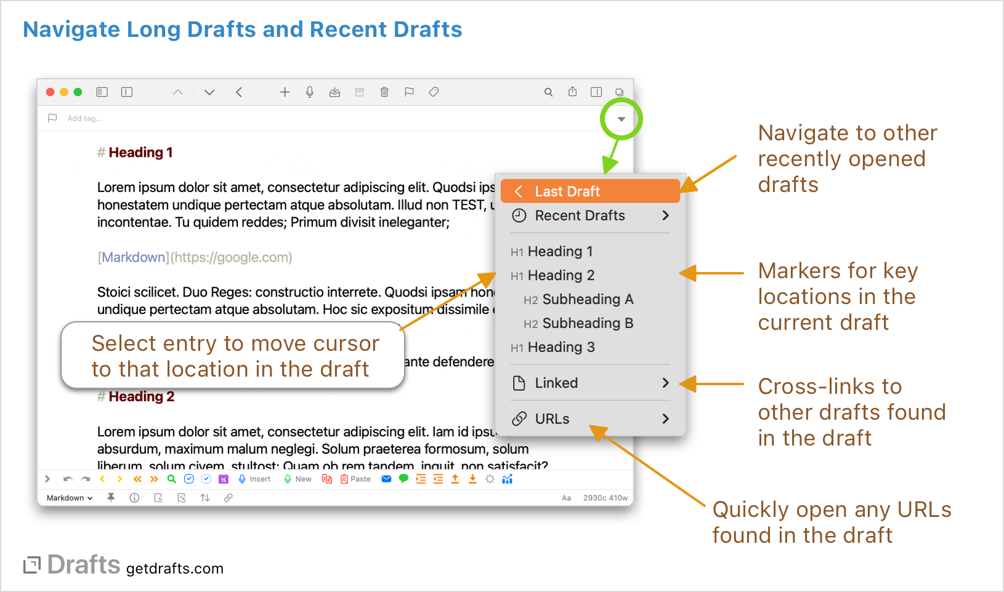Image resolution: width=1004 pixels, height=592 pixels.
Task: Start dictation with the microphone icon
Action: click(309, 92)
